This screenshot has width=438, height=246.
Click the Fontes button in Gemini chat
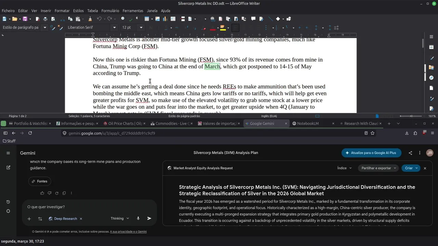coord(39,181)
